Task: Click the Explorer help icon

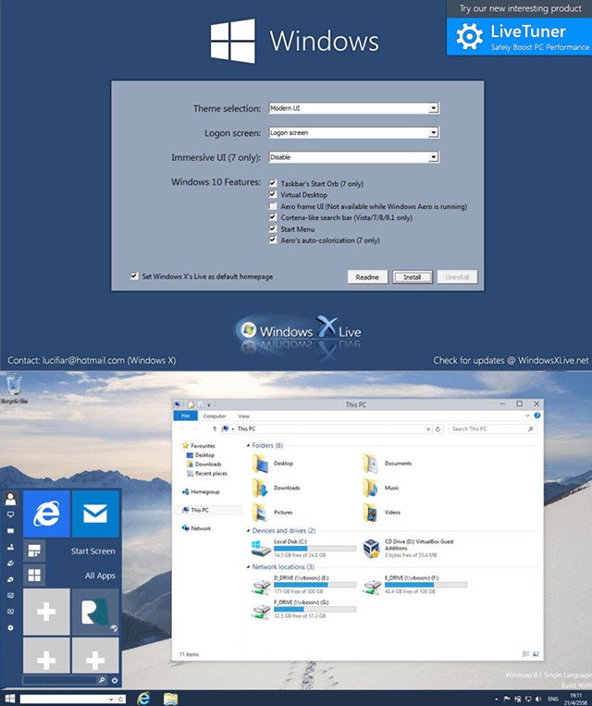Action: pyautogui.click(x=537, y=415)
